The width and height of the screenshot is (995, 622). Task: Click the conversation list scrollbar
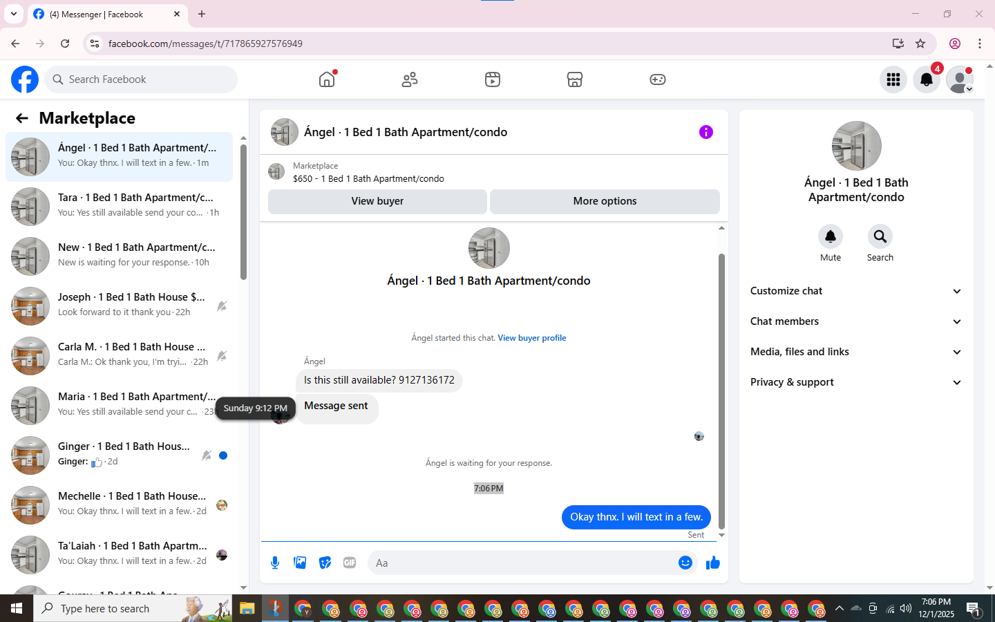point(243,211)
